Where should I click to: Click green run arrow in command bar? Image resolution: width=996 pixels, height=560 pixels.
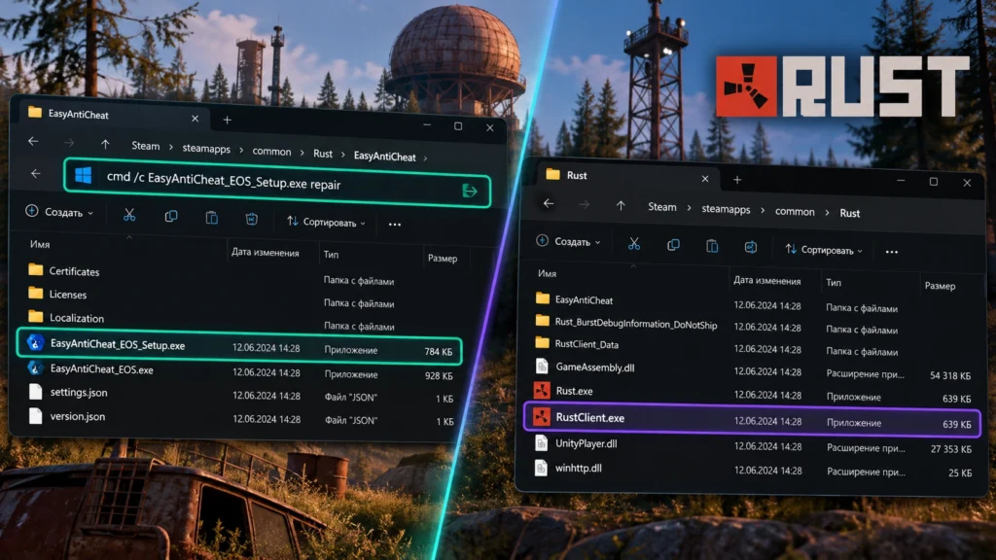pos(470,191)
